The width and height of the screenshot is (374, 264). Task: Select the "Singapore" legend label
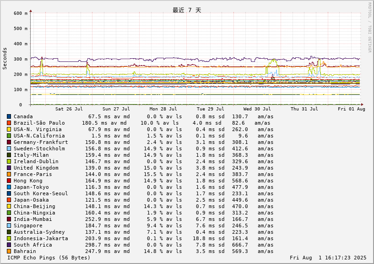click(28, 226)
